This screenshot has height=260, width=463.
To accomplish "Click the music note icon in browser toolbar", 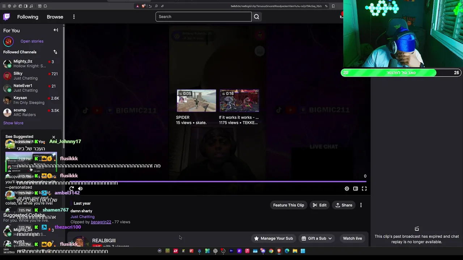I will point(31,6).
